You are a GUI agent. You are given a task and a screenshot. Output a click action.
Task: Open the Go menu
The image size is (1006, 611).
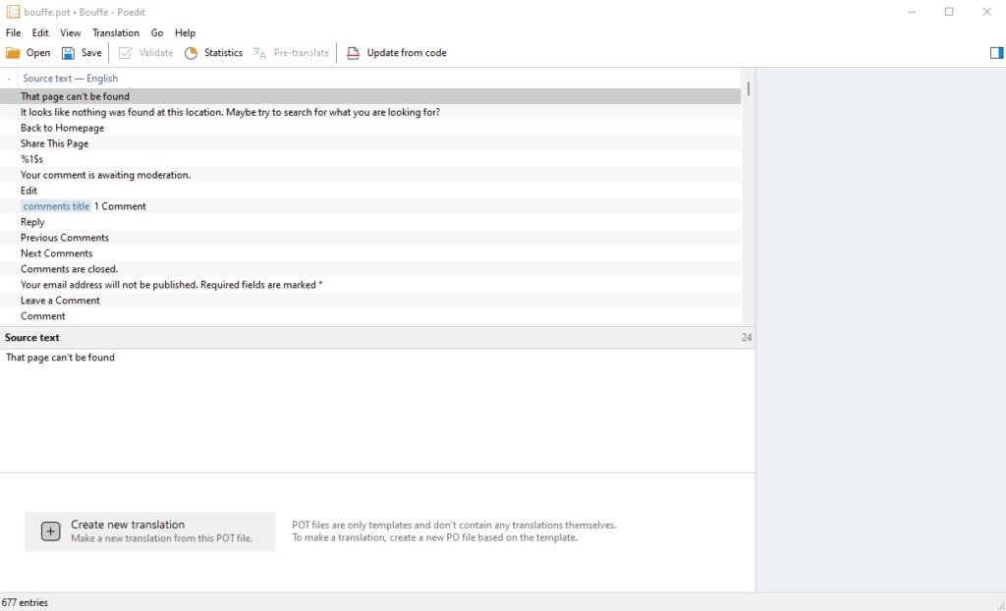click(x=157, y=32)
